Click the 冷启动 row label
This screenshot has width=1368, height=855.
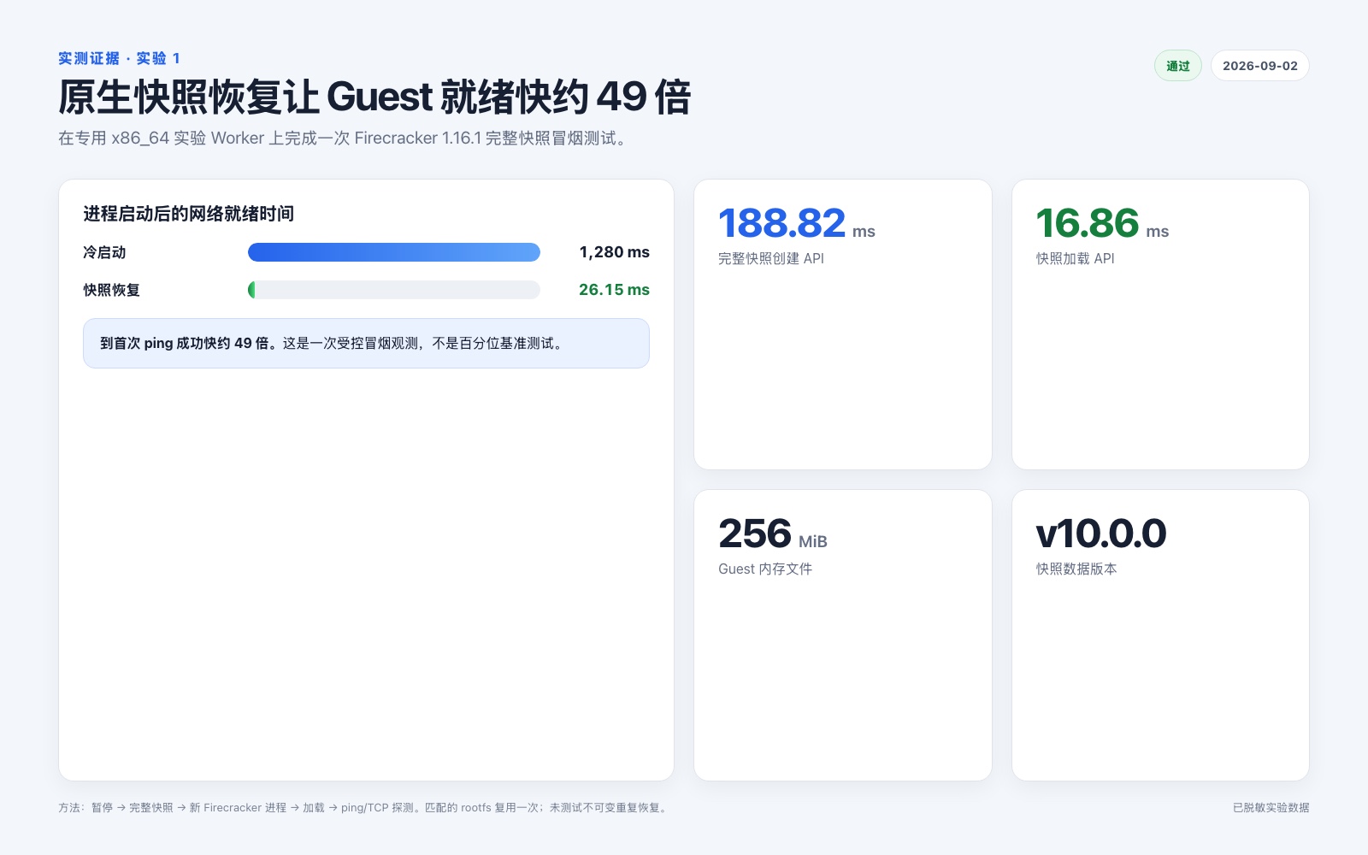pos(104,252)
